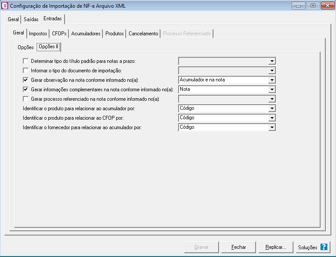Open product-to-acumulador identification dropdown
The height and width of the screenshot is (257, 336).
pos(271,108)
